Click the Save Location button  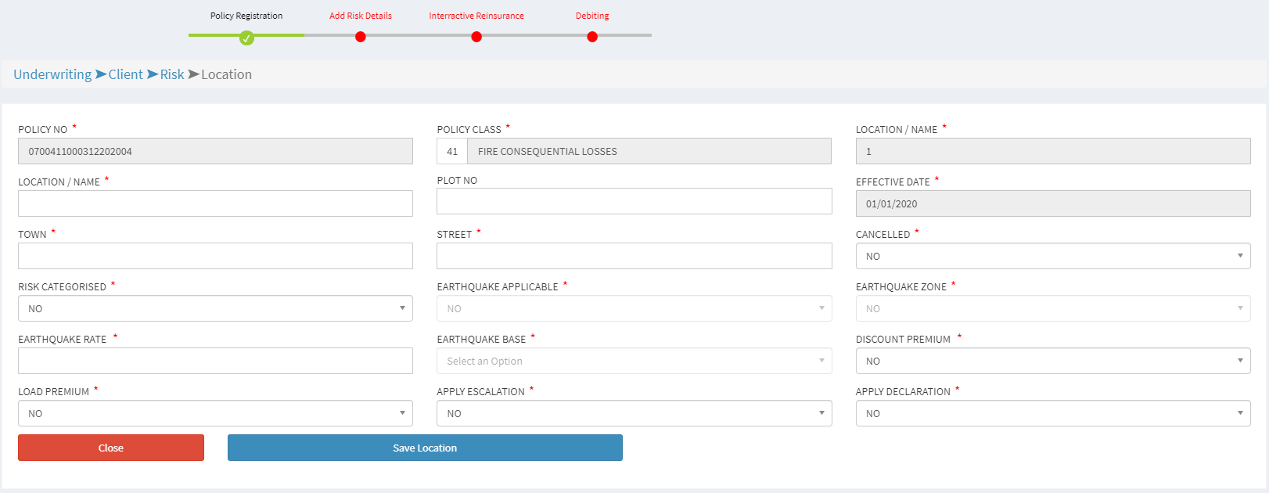point(425,448)
